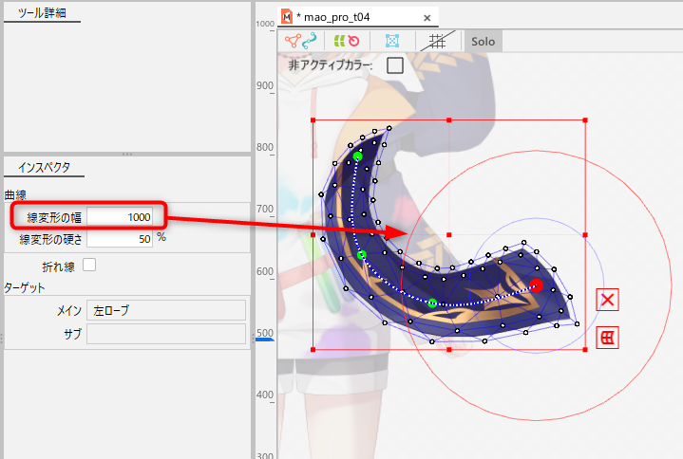The width and height of the screenshot is (683, 459).
Task: Enable the 非アクティブカラー checkbox
Action: click(x=395, y=65)
